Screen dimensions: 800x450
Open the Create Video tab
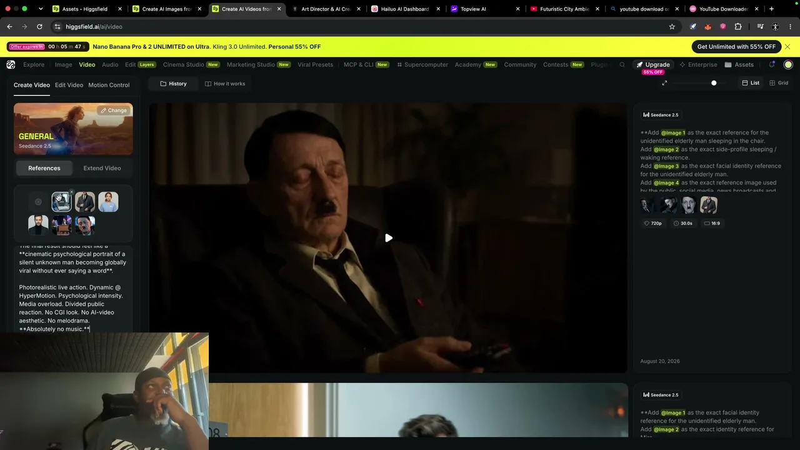coord(32,85)
